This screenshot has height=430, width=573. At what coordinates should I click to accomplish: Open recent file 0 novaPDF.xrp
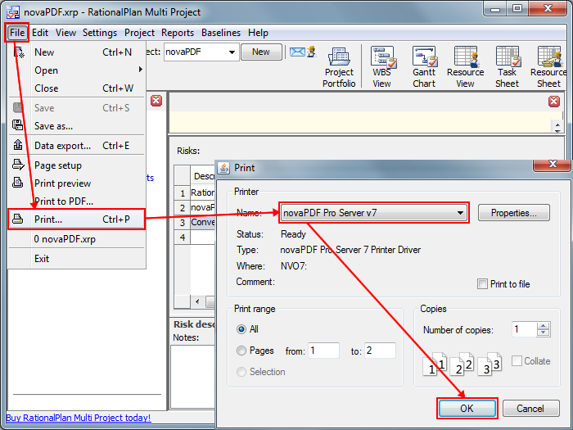[77, 239]
